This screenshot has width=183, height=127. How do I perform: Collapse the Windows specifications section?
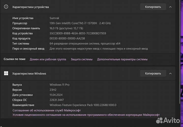tap(170, 73)
